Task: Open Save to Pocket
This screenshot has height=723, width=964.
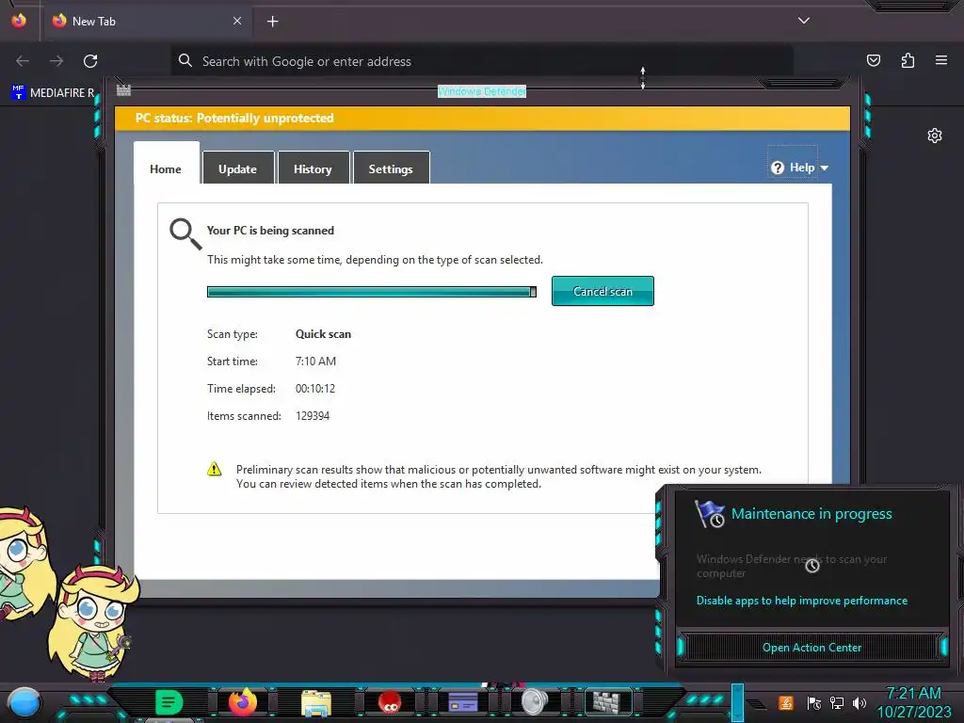Action: 874,60
